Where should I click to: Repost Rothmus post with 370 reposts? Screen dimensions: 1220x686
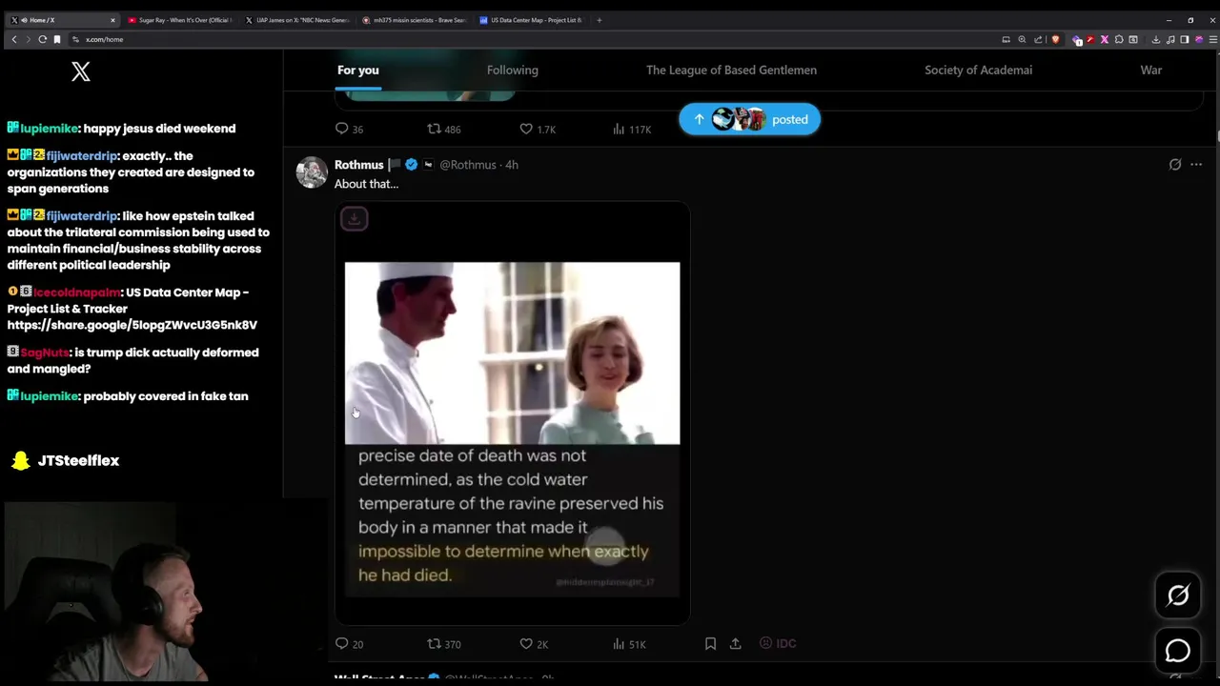(x=443, y=644)
